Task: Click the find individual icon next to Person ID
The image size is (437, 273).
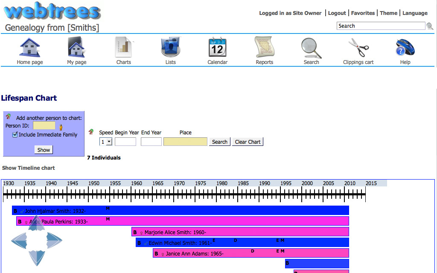Action: (61, 127)
